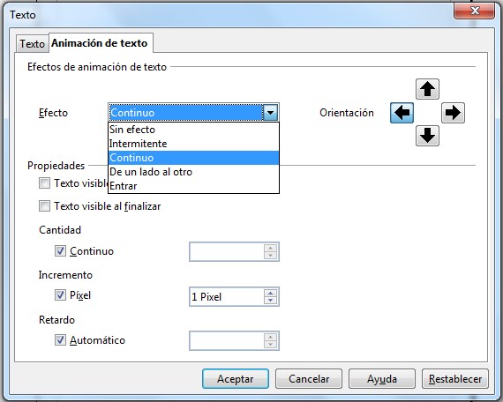Viewport: 503px width, 402px height.
Task: Choose highlighted Continuo in the effect list
Action: 194,158
